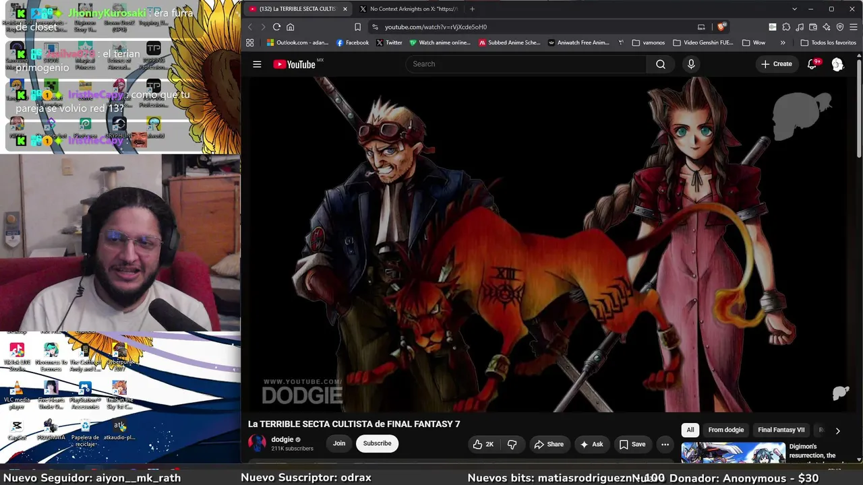This screenshot has height=485, width=863.
Task: Launch the PRAGMATA desktop shortcut
Action: pyautogui.click(x=51, y=430)
